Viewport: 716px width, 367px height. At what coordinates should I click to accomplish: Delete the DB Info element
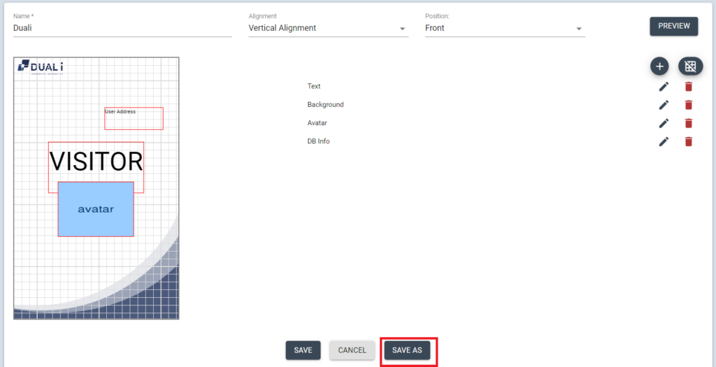tap(689, 141)
